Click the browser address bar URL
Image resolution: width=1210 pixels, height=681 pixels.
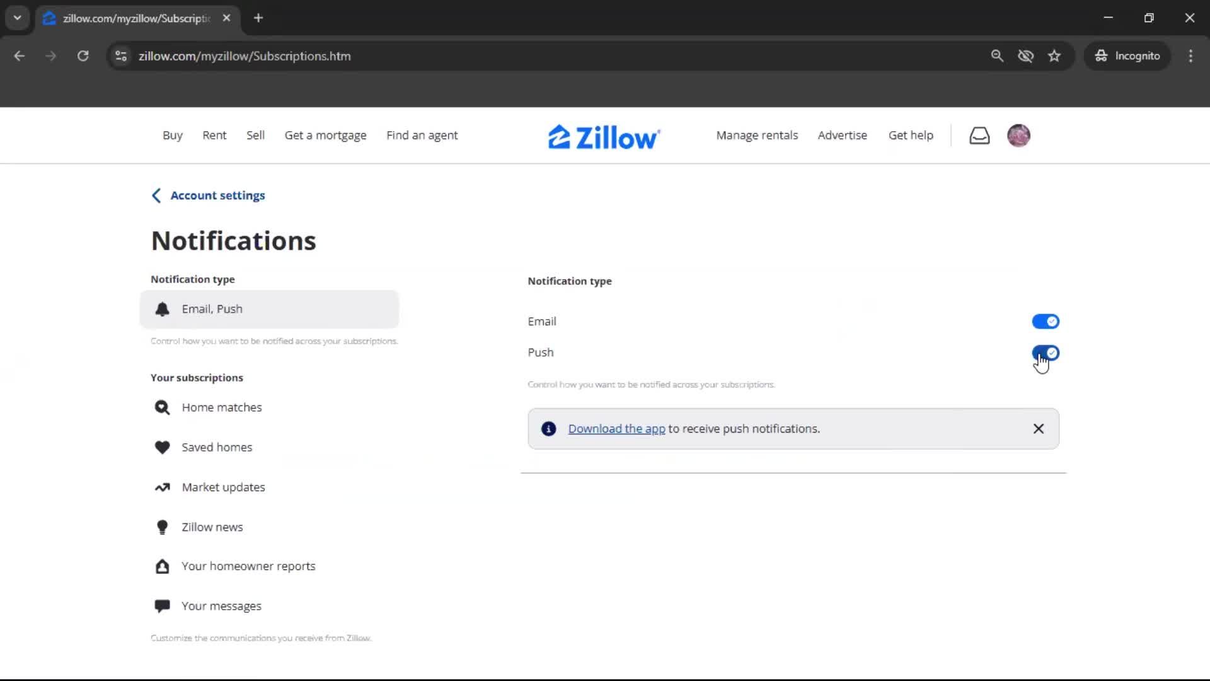(x=245, y=56)
